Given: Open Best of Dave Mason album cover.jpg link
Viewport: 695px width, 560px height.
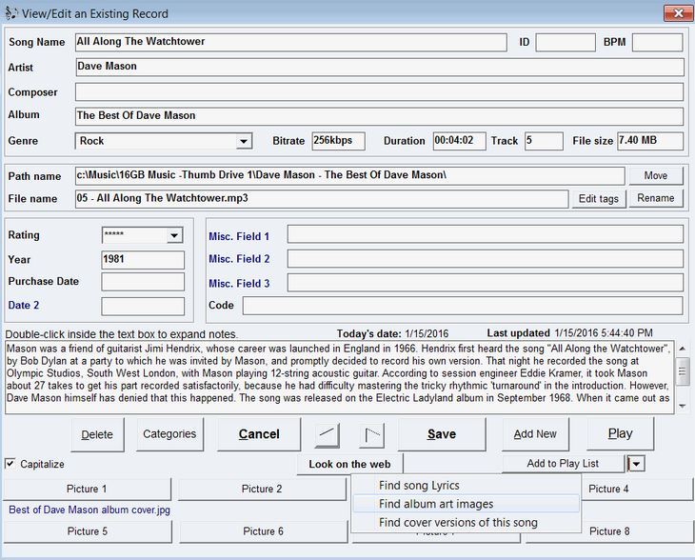Looking at the screenshot, I should 89,510.
